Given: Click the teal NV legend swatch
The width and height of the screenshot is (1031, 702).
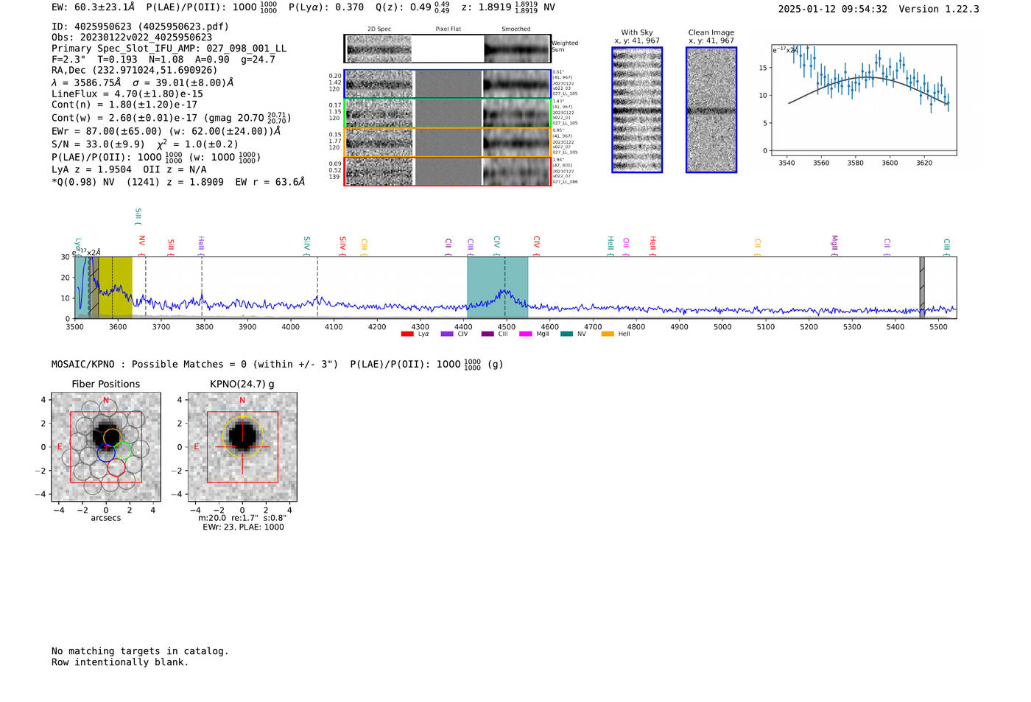Looking at the screenshot, I should point(566,334).
